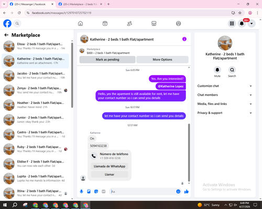The width and height of the screenshot is (262, 209).
Task: Open the Profile circle icon in top nav
Action: [x=178, y=24]
